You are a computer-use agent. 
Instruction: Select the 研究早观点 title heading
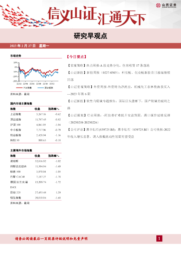click(91, 36)
